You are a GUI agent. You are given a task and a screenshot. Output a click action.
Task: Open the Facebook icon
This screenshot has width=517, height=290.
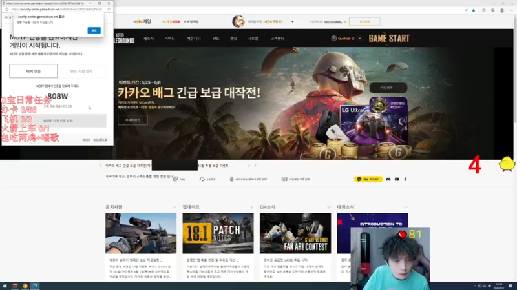[405, 179]
